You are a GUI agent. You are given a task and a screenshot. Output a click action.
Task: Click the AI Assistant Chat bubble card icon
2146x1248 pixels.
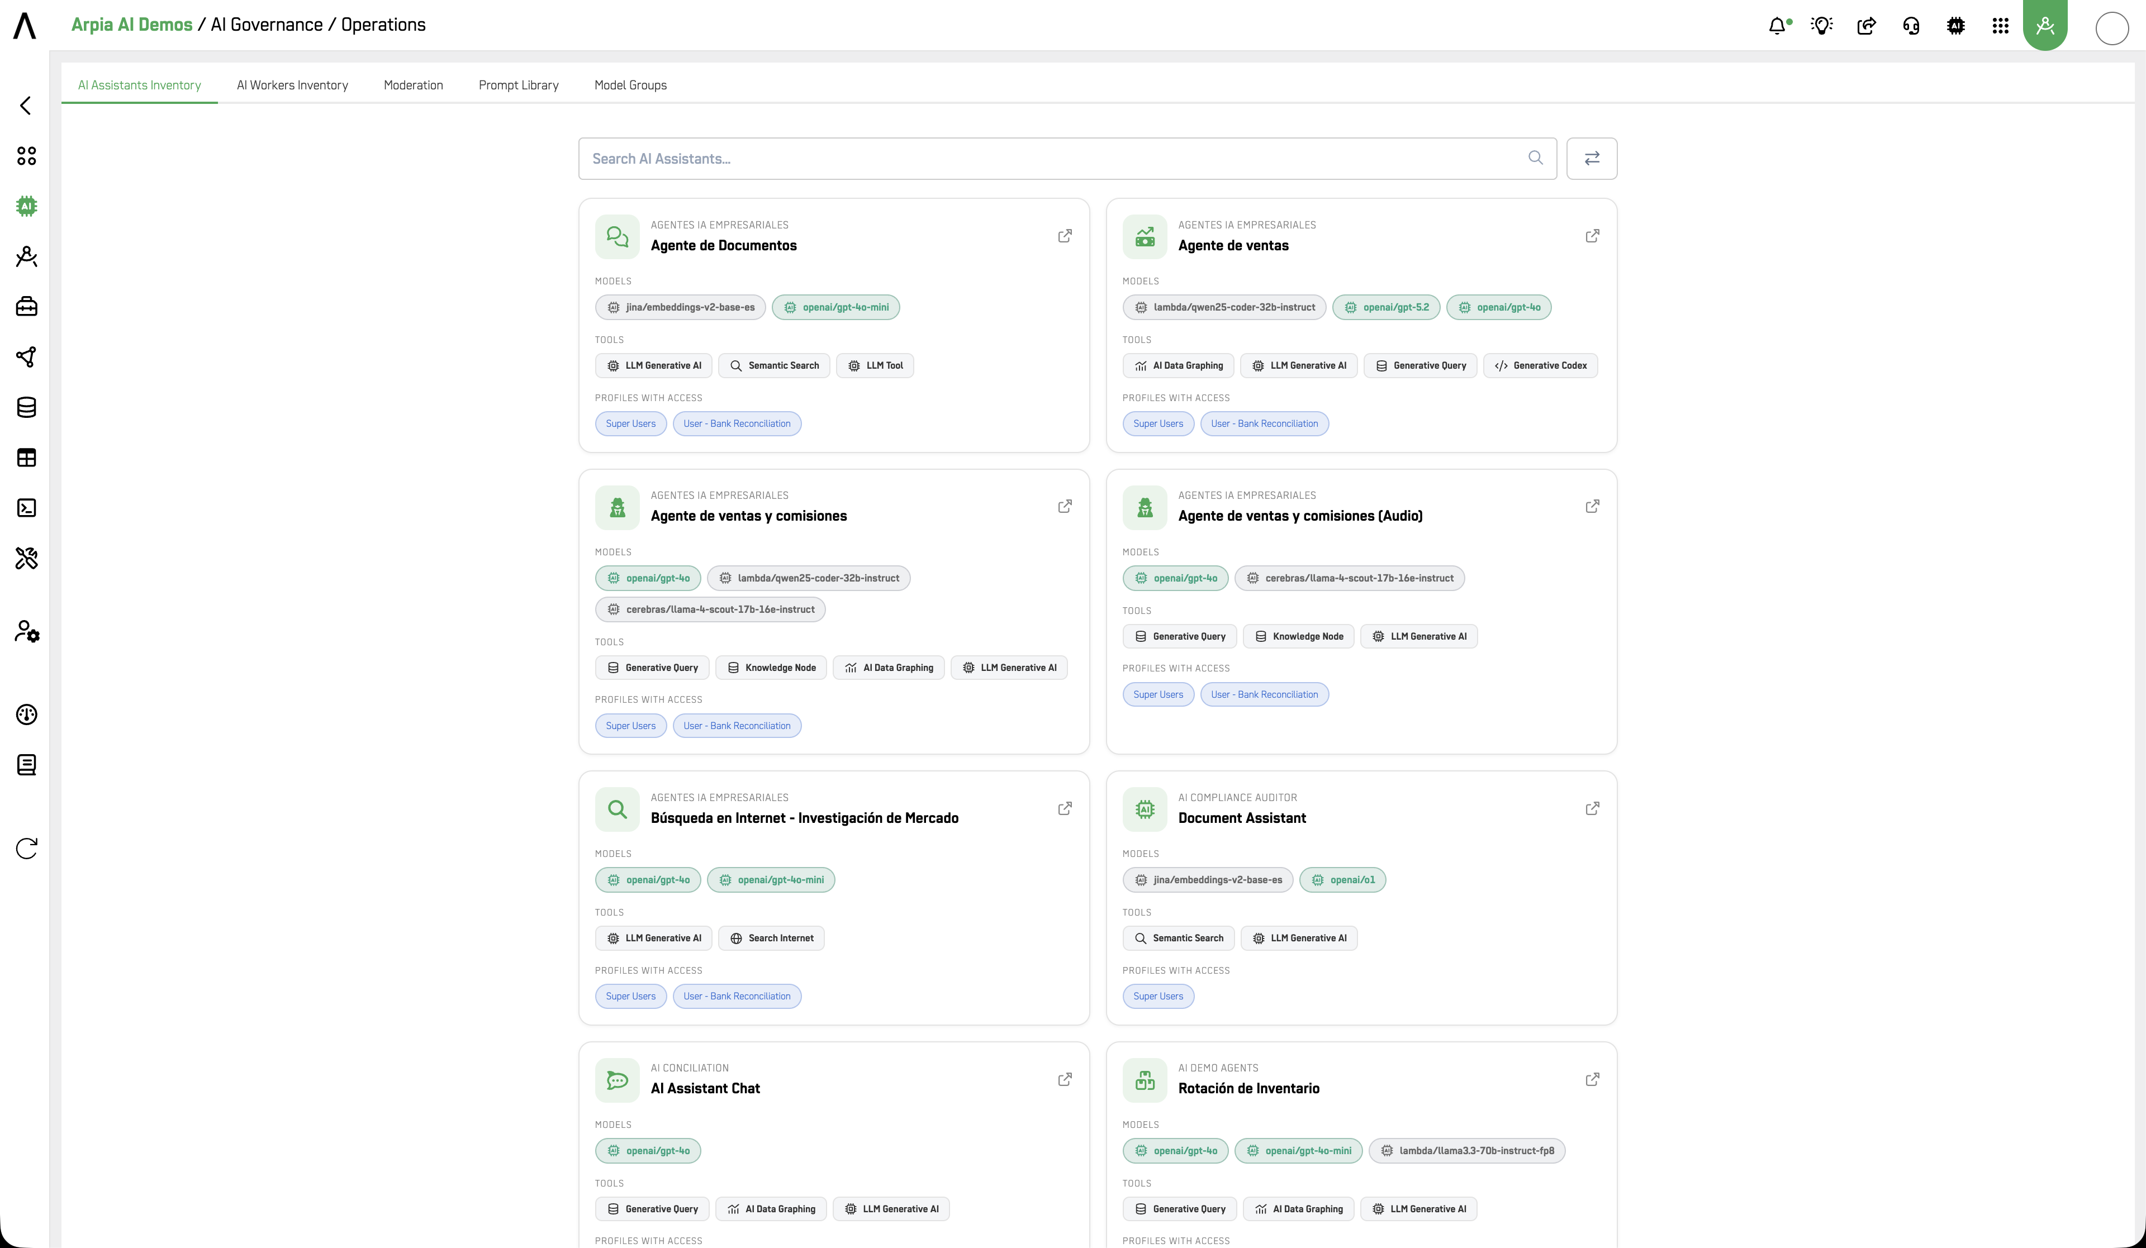click(x=618, y=1080)
